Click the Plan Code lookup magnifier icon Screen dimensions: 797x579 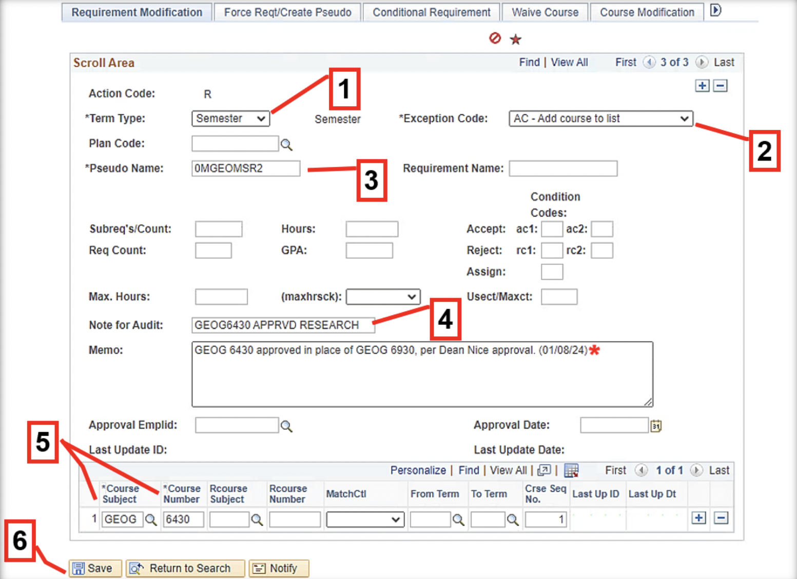coord(286,145)
